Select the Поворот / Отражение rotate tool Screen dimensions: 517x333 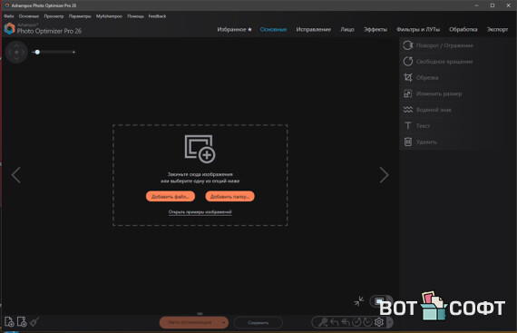tap(444, 45)
